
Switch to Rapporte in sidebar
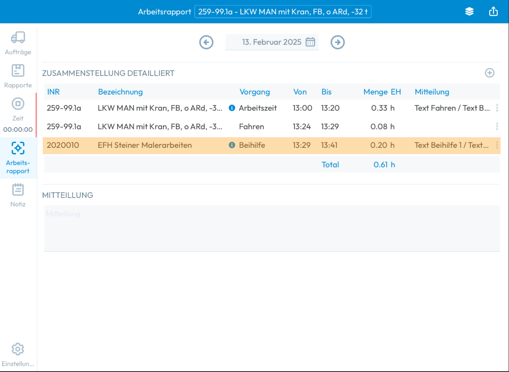coord(18,76)
